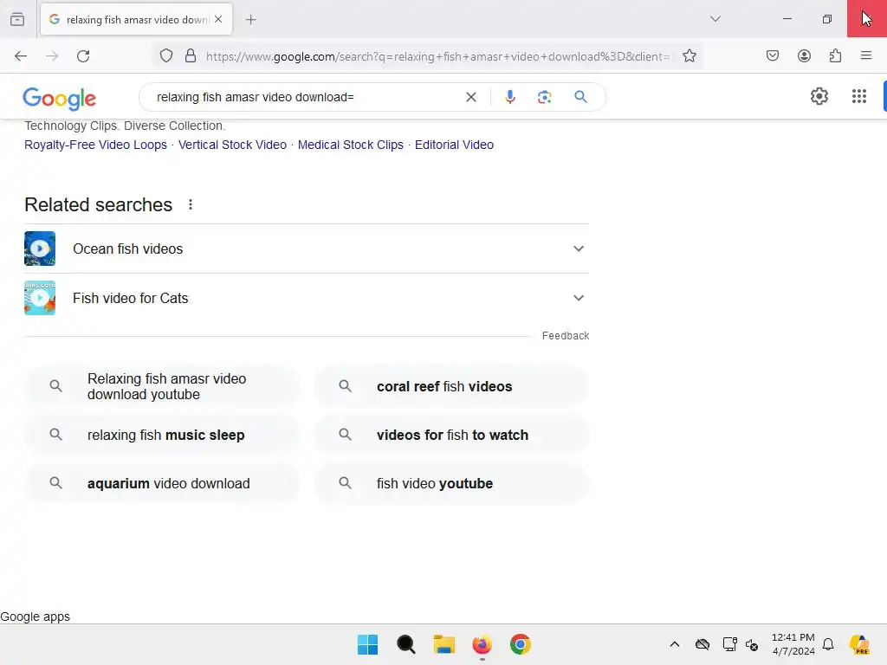This screenshot has height=665, width=887.
Task: List all tabs chevron in title bar
Action: click(715, 19)
